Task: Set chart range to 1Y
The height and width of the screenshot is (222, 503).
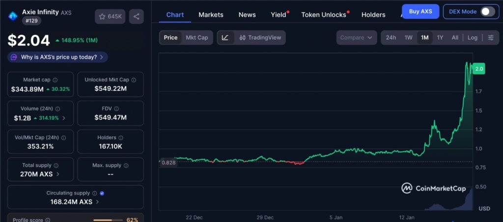Action: [x=440, y=37]
